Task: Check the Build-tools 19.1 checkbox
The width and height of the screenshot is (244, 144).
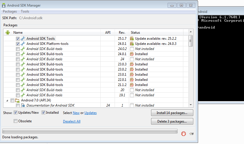Action: pyautogui.click(x=18, y=95)
